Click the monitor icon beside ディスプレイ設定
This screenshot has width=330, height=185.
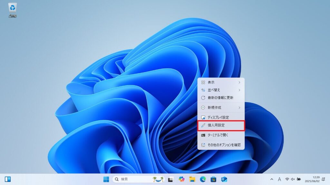[x=203, y=118]
